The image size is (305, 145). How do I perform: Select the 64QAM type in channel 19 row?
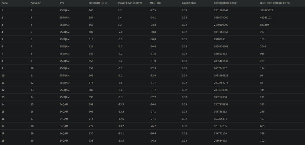[64, 141]
